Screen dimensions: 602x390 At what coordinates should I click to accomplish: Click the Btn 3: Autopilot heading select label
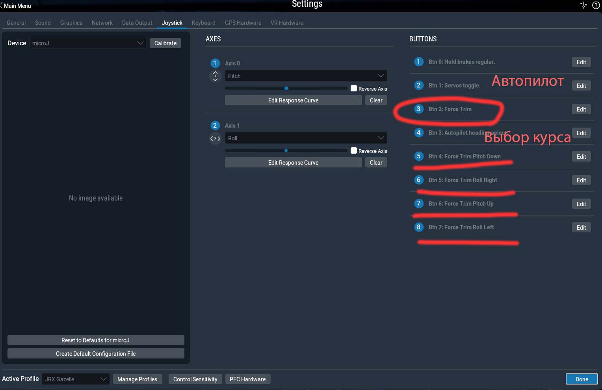(468, 133)
